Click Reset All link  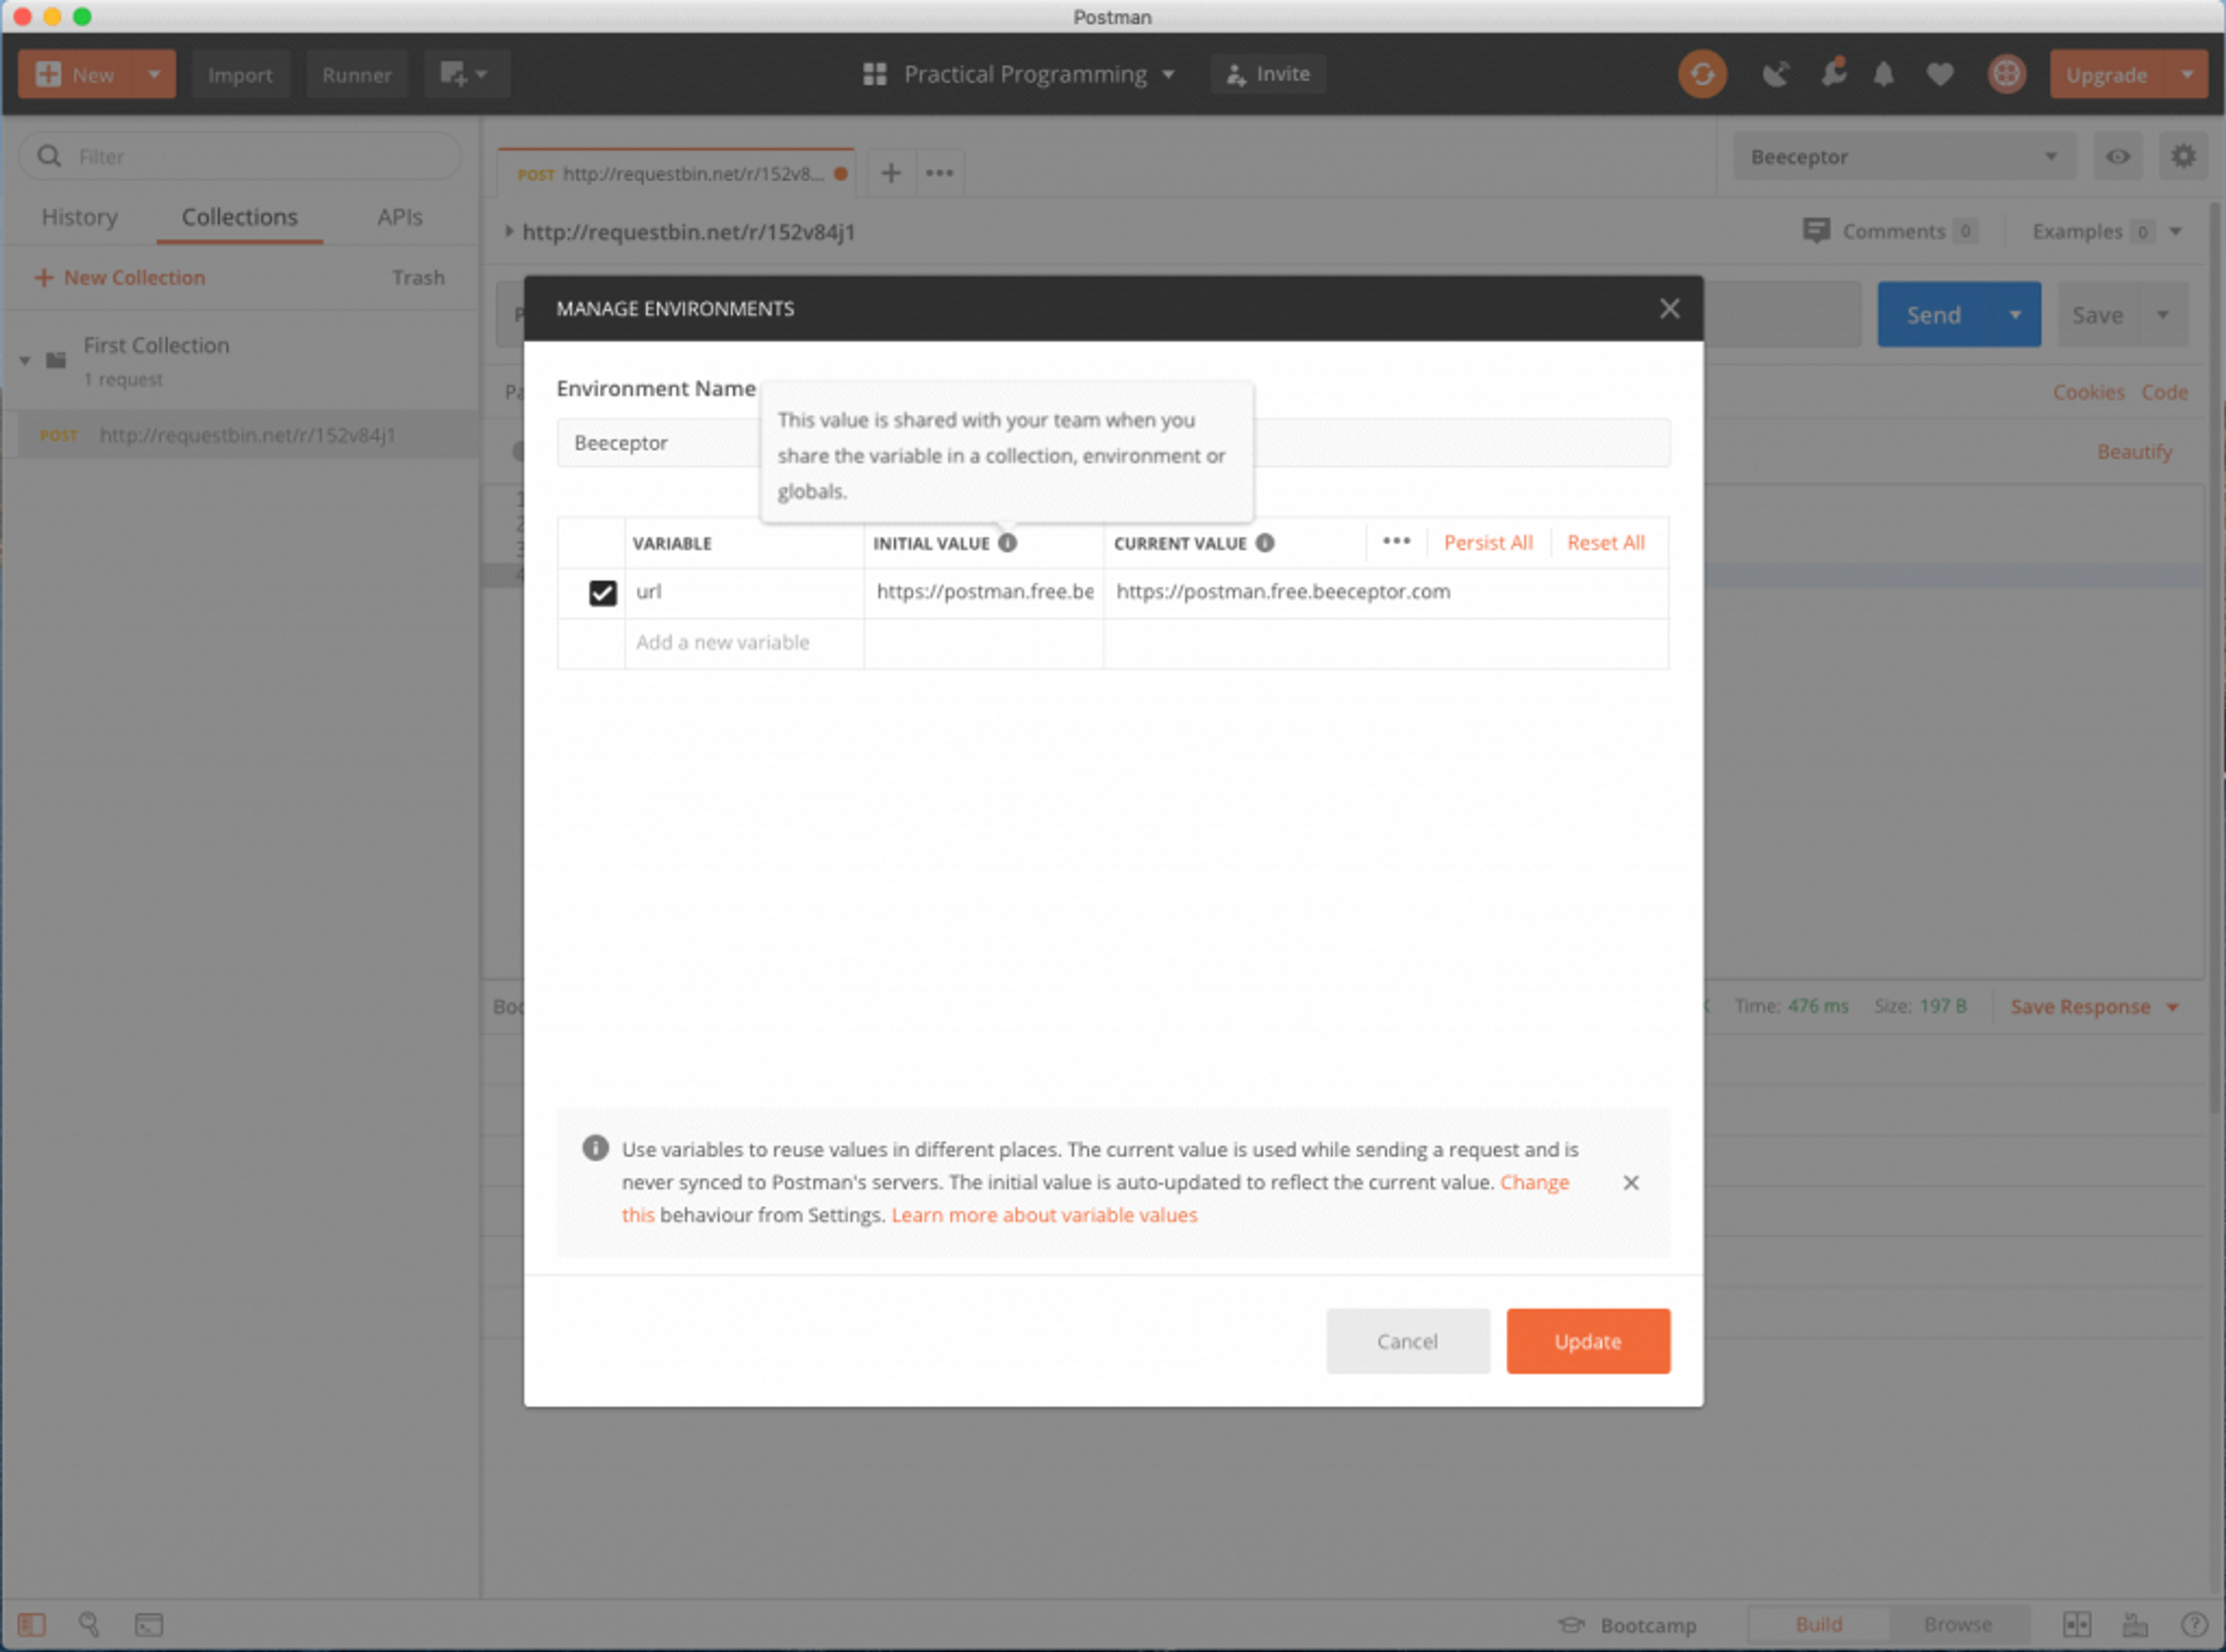pyautogui.click(x=1605, y=542)
